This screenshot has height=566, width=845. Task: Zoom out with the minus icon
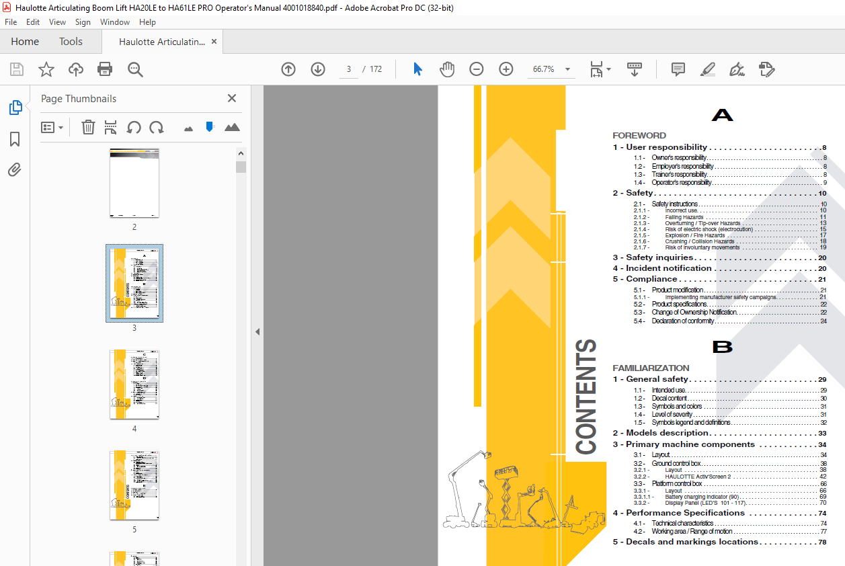(477, 69)
